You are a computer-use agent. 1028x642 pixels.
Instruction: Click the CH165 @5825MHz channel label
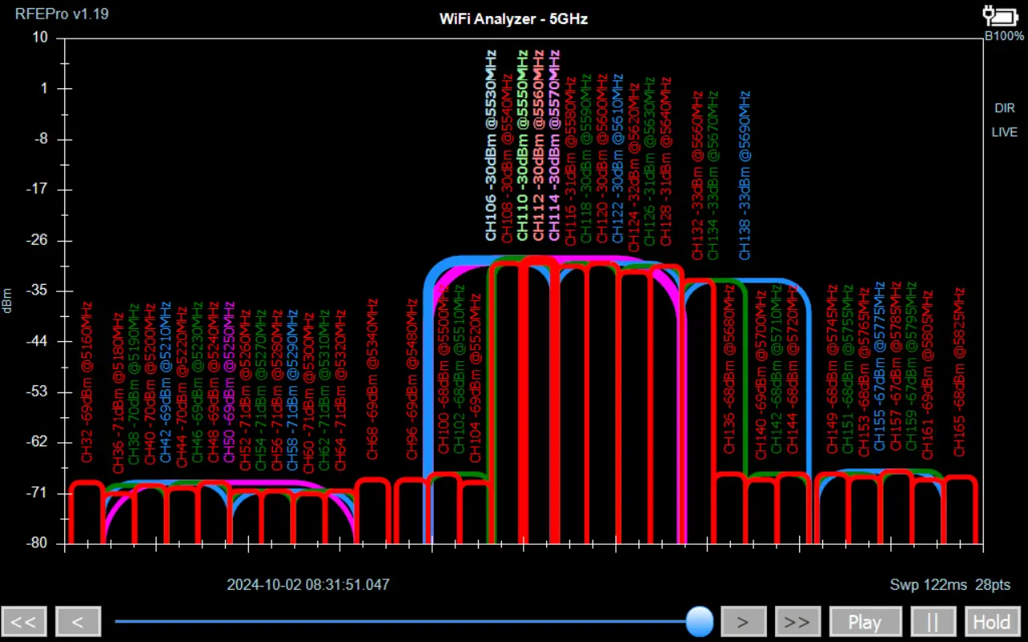coord(959,373)
